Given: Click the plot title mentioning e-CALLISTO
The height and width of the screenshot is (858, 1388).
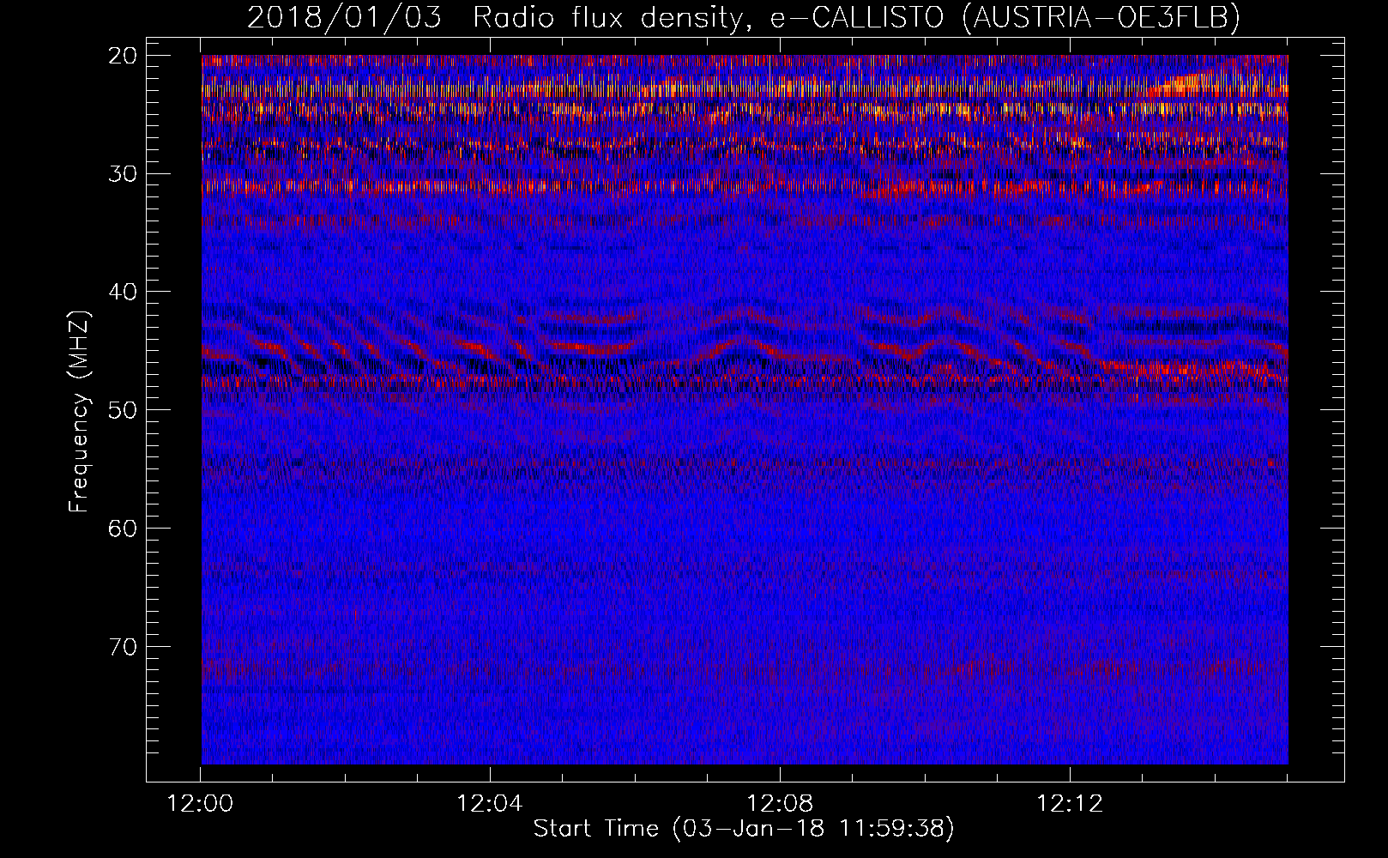Looking at the screenshot, I should pyautogui.click(x=744, y=17).
